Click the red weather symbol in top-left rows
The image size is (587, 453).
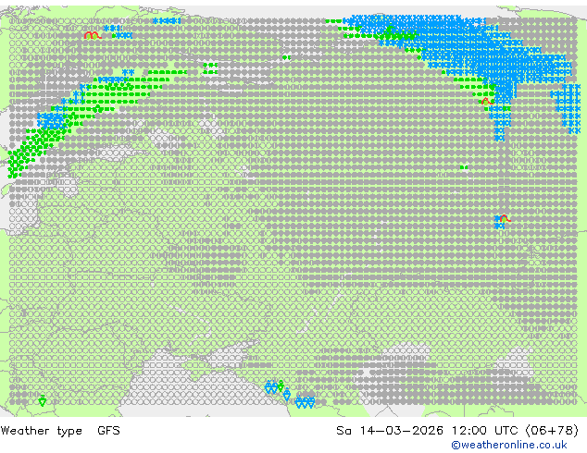[x=93, y=35]
